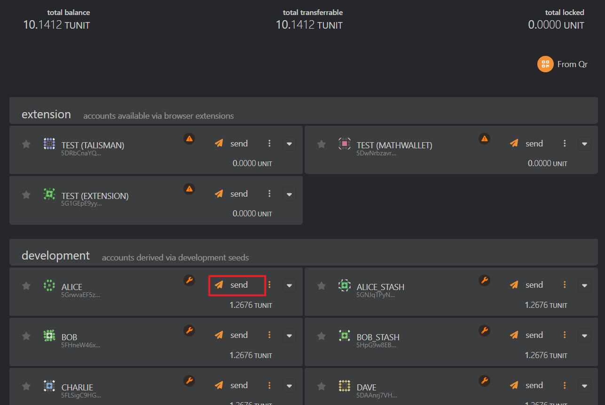Open the three-dot menu for BOB_STASH

point(565,335)
